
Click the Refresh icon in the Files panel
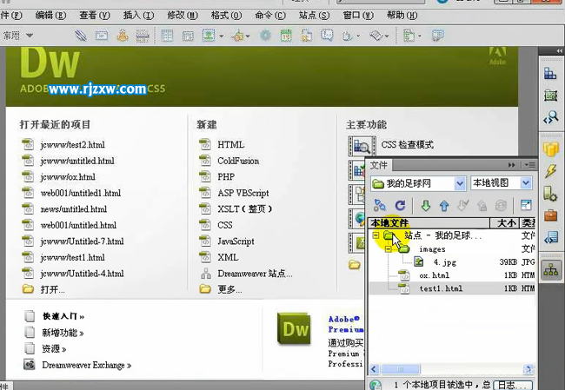401,205
